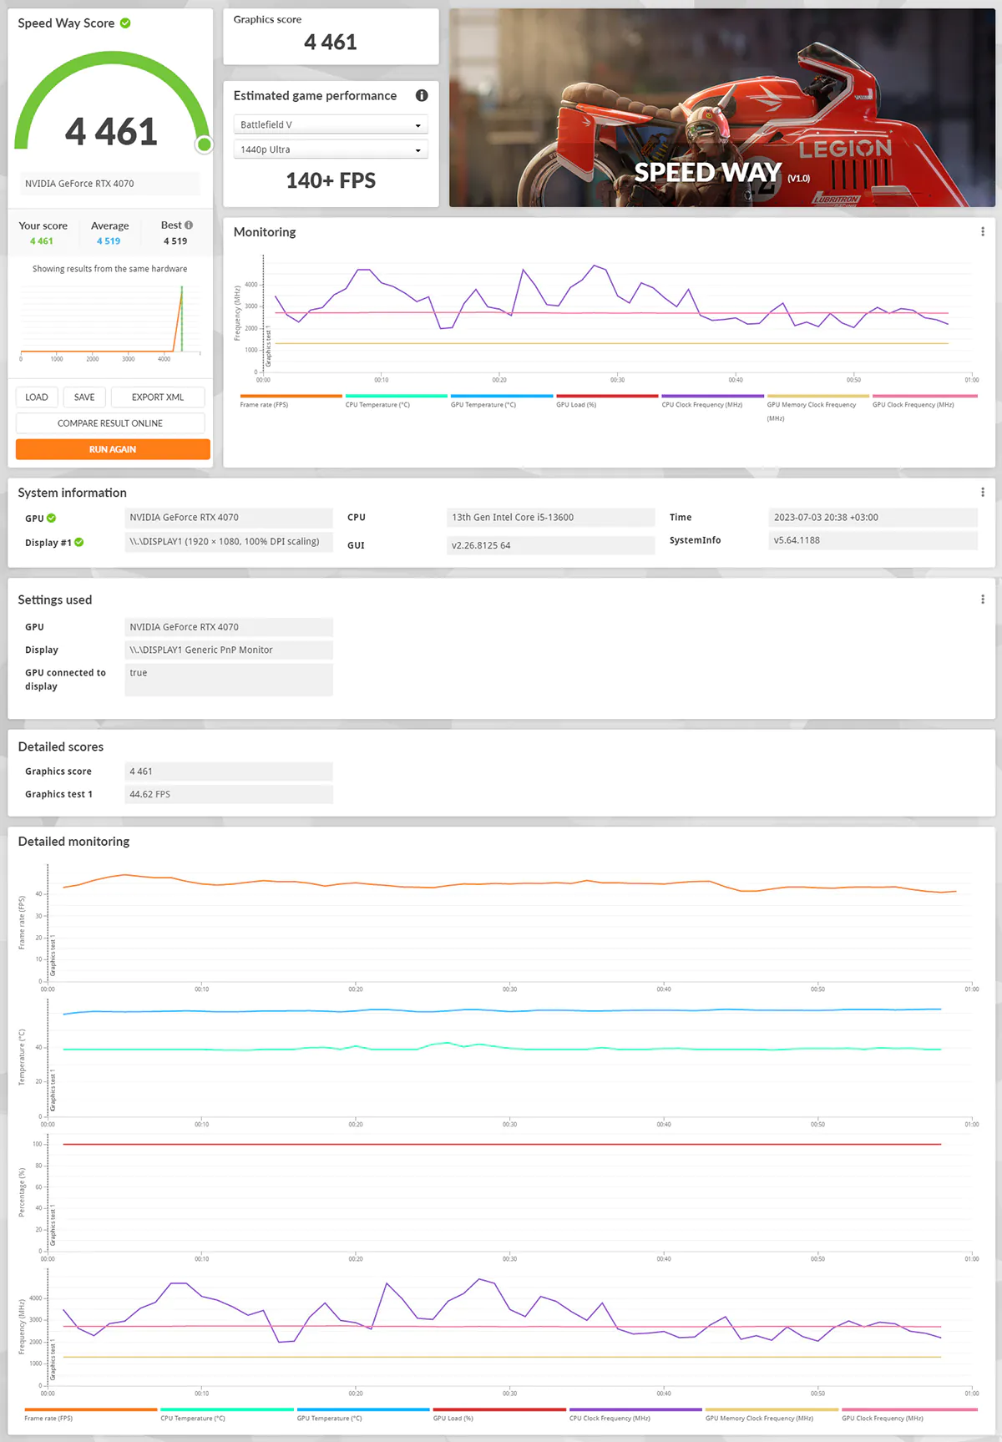Select the SystemInfo version v5.64.1188

tap(873, 540)
